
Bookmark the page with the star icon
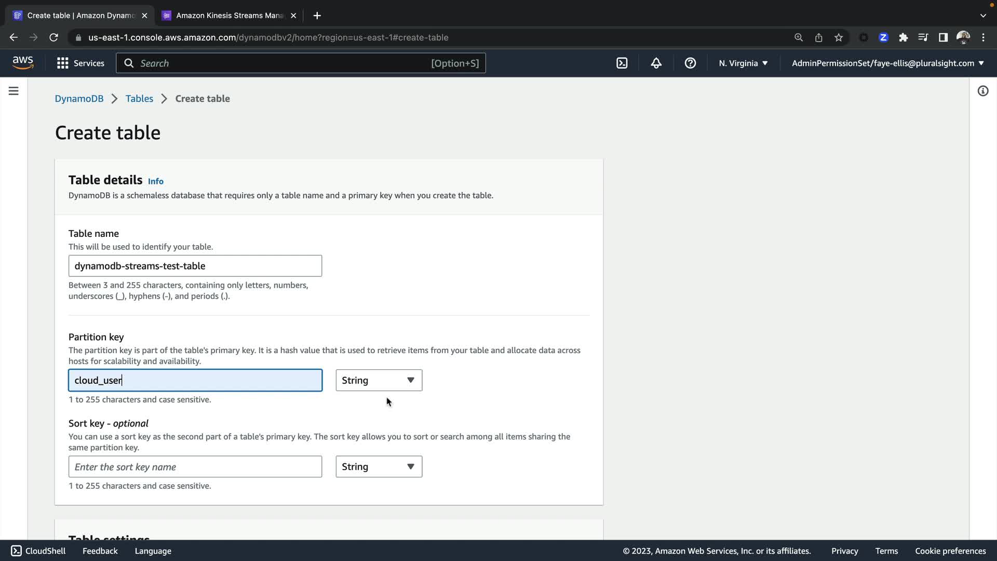tap(839, 37)
